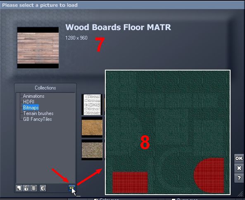Open the Terrain brushes collection
The height and width of the screenshot is (200, 245).
[x=38, y=113]
